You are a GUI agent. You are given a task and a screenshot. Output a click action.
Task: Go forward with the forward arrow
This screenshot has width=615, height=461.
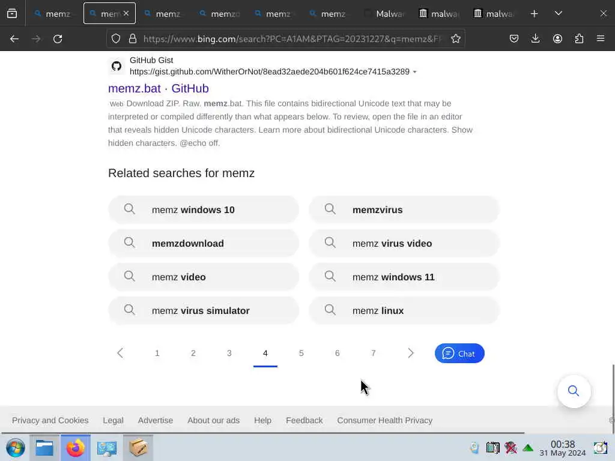[x=36, y=39]
